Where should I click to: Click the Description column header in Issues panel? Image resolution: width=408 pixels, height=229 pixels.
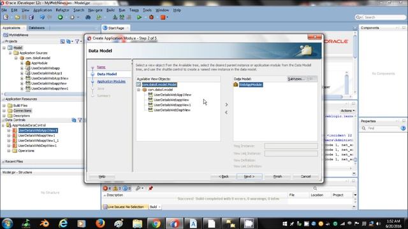point(115,195)
